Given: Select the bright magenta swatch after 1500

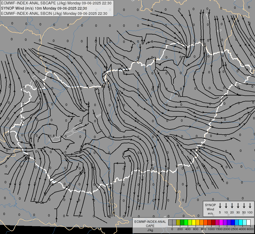Looking at the screenshot, I should coord(221,222).
